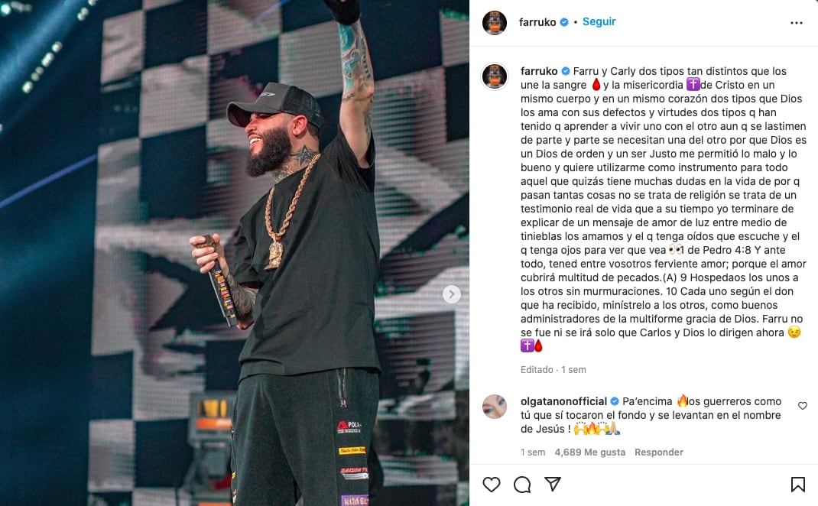818x506 pixels.
Task: Like olgatanonofficial's comment with small heart
Action: [803, 405]
